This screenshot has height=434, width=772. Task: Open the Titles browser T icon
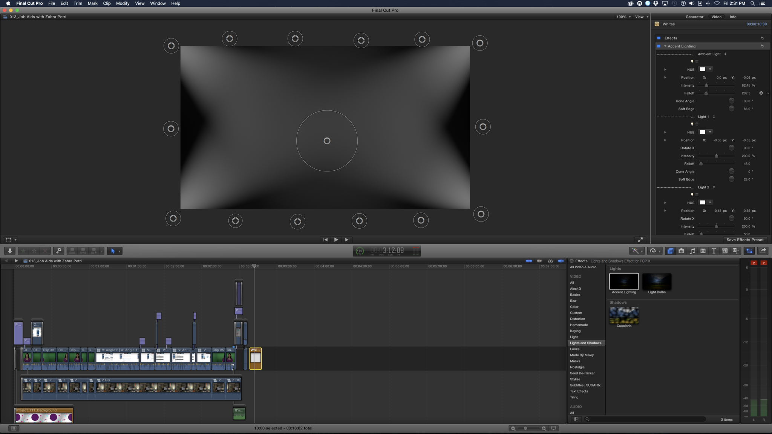click(714, 251)
